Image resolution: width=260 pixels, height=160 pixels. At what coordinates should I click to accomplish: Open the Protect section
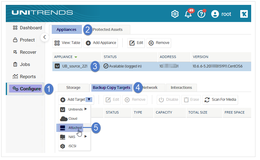[24, 40]
